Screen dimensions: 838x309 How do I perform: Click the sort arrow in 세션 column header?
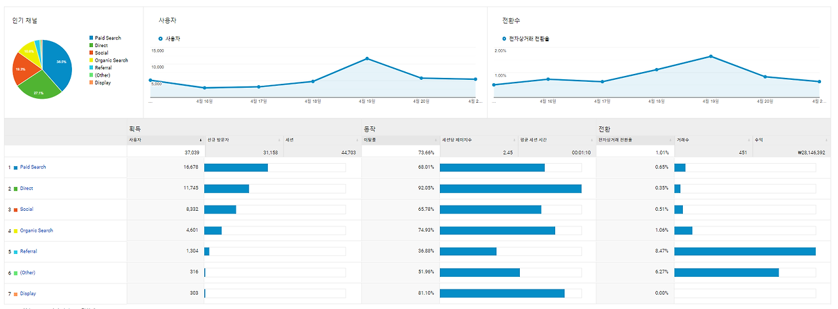(x=357, y=140)
